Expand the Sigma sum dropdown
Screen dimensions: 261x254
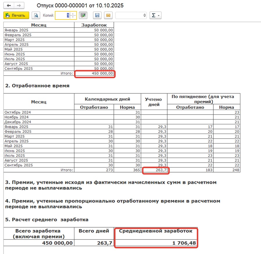click(155, 15)
